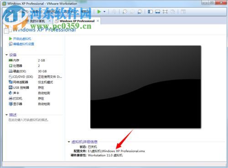Select the 打印机 row label
The width and height of the screenshot is (228, 168).
[17, 98]
